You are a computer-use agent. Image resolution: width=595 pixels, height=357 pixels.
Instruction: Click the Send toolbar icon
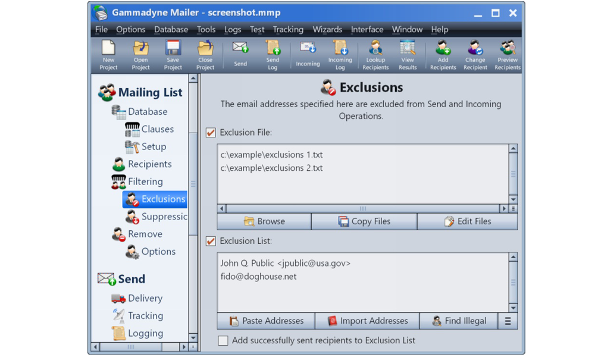240,55
